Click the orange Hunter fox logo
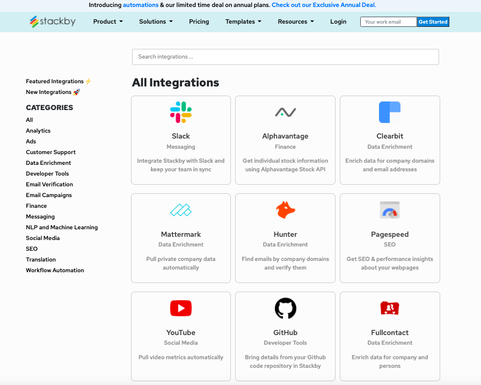The width and height of the screenshot is (481, 385). tap(285, 210)
